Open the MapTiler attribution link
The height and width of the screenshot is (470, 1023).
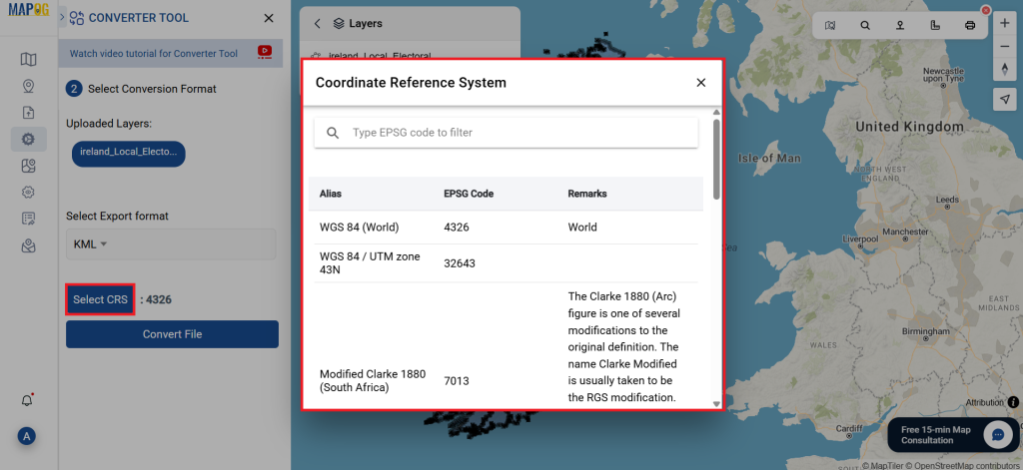point(884,465)
